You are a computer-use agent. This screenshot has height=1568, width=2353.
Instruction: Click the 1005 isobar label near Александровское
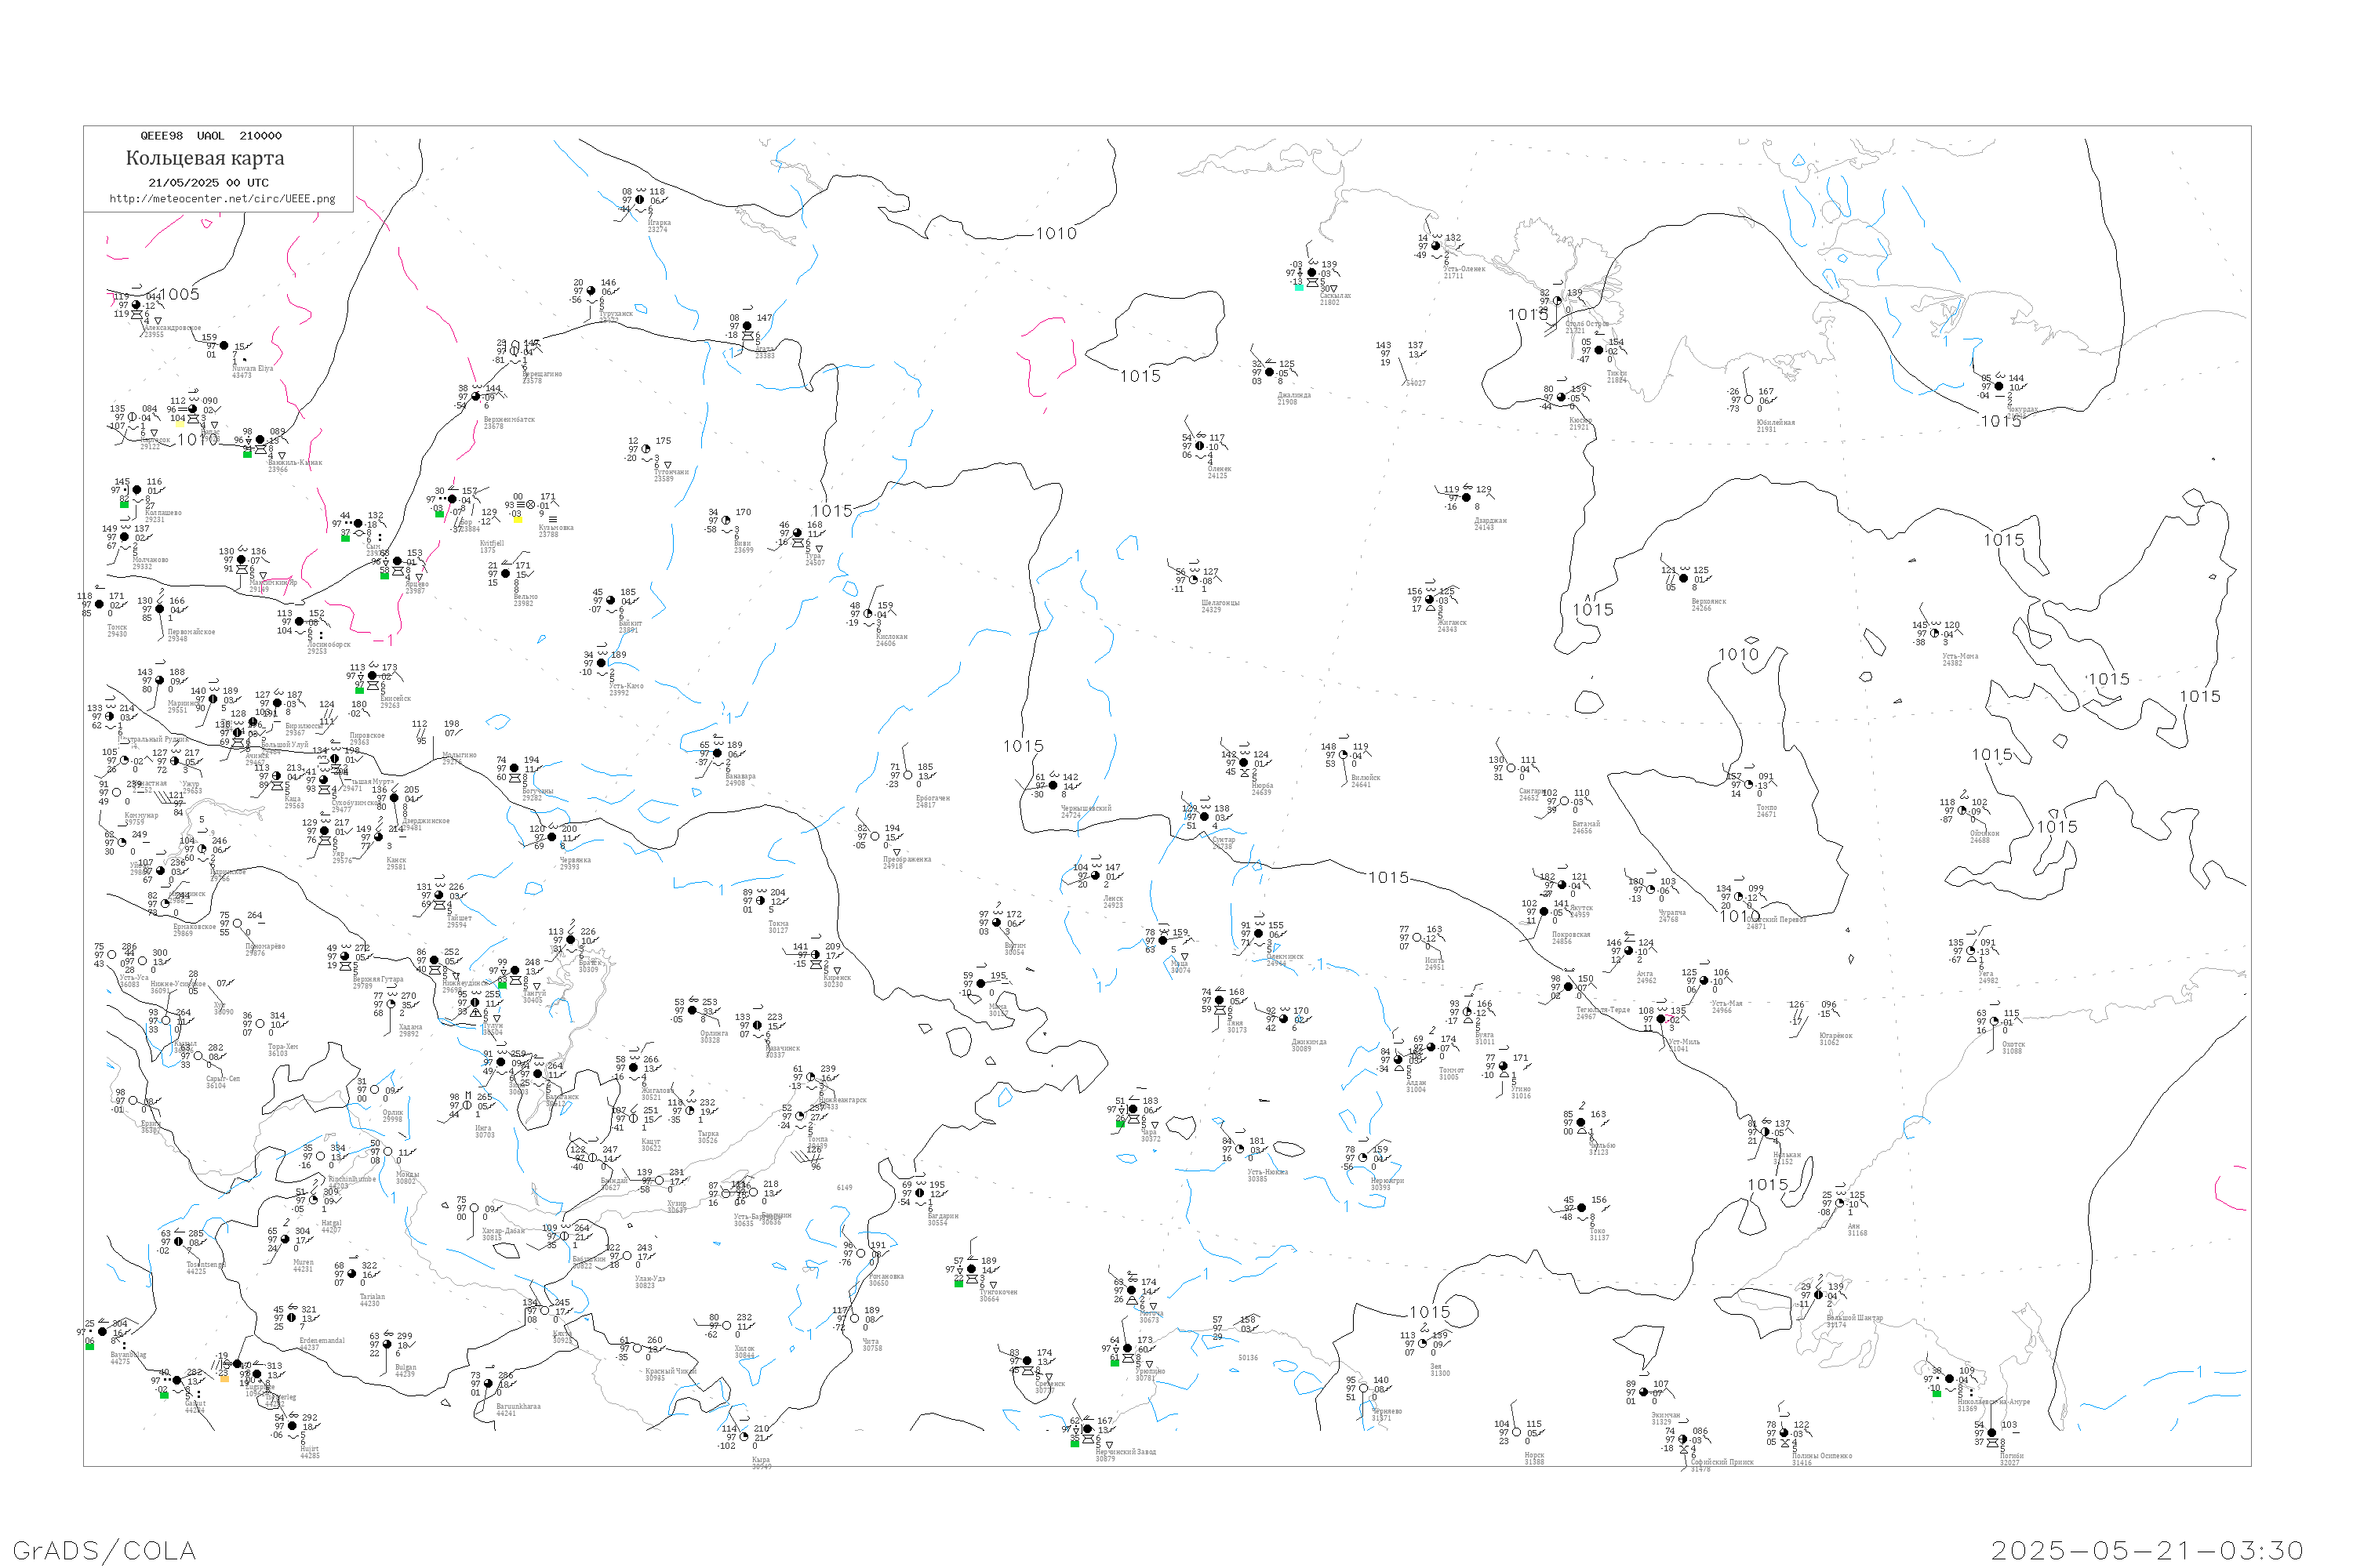[180, 294]
